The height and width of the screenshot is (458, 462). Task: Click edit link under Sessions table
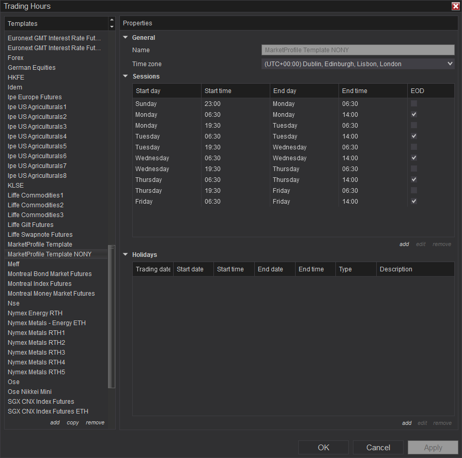421,244
